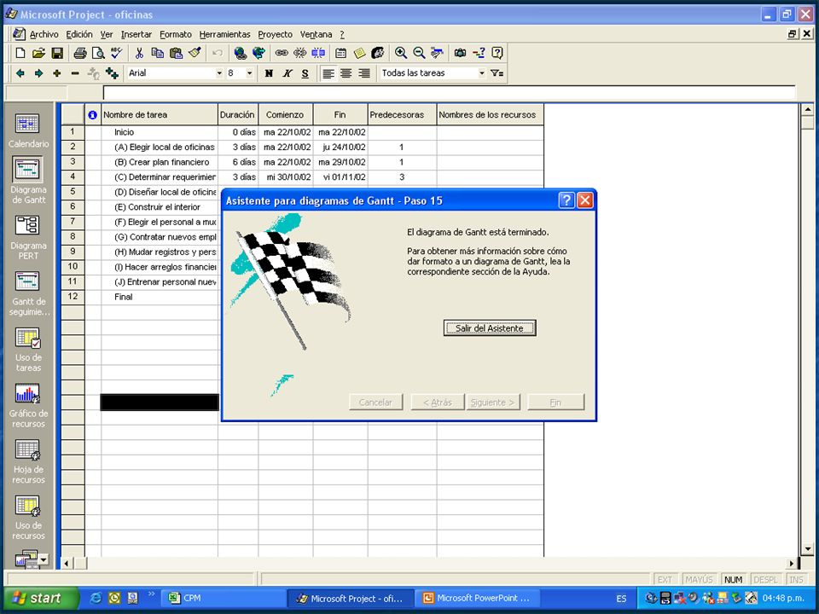Expand more views in view bar
819x614 pixels.
[x=44, y=559]
